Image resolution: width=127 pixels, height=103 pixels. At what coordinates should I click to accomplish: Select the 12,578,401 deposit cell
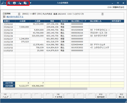pos(37,45)
